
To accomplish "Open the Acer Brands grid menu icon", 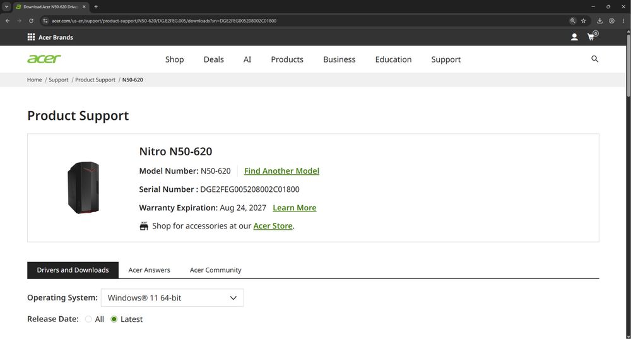I will tap(31, 37).
